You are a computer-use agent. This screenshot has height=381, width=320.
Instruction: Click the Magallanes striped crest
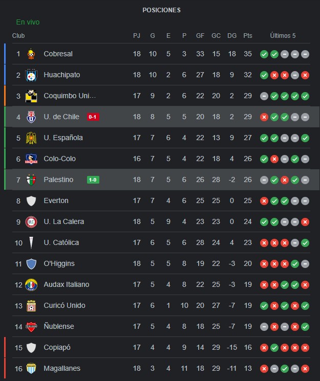(31, 369)
